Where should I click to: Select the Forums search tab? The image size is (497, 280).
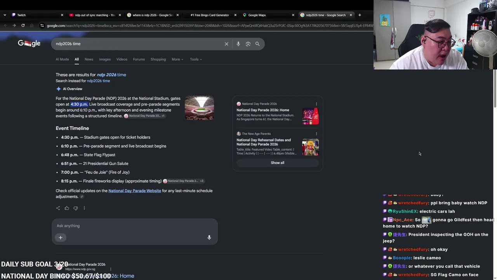point(139,59)
